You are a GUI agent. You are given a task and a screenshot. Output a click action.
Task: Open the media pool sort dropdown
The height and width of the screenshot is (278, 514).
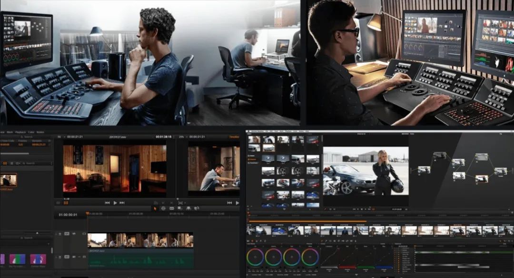tap(18, 163)
